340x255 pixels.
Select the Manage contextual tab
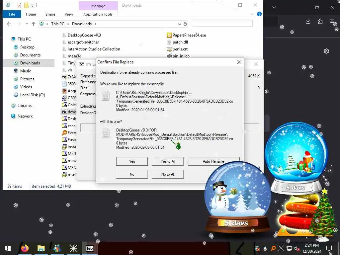click(x=98, y=6)
